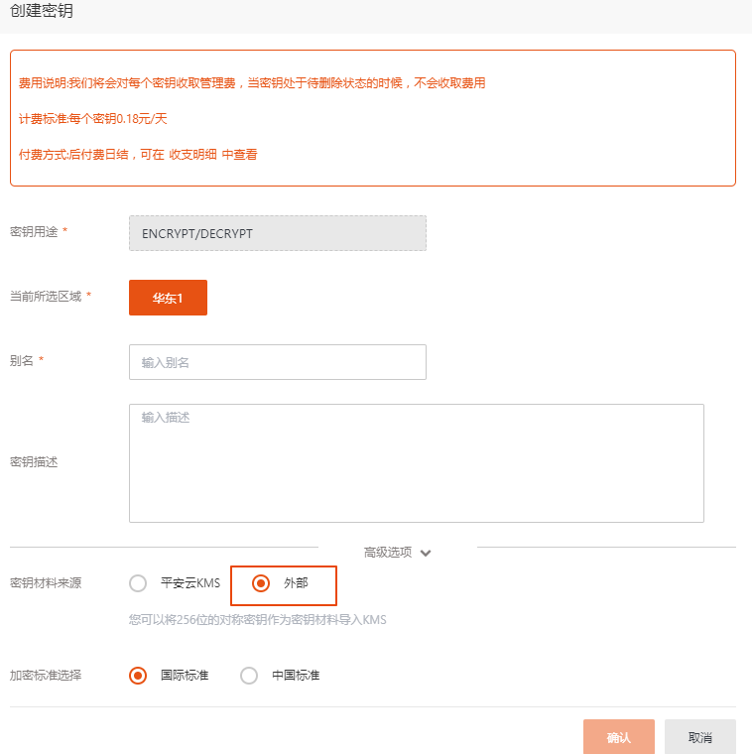Click the 加密标准选择 row label
752x754 pixels.
point(46,676)
